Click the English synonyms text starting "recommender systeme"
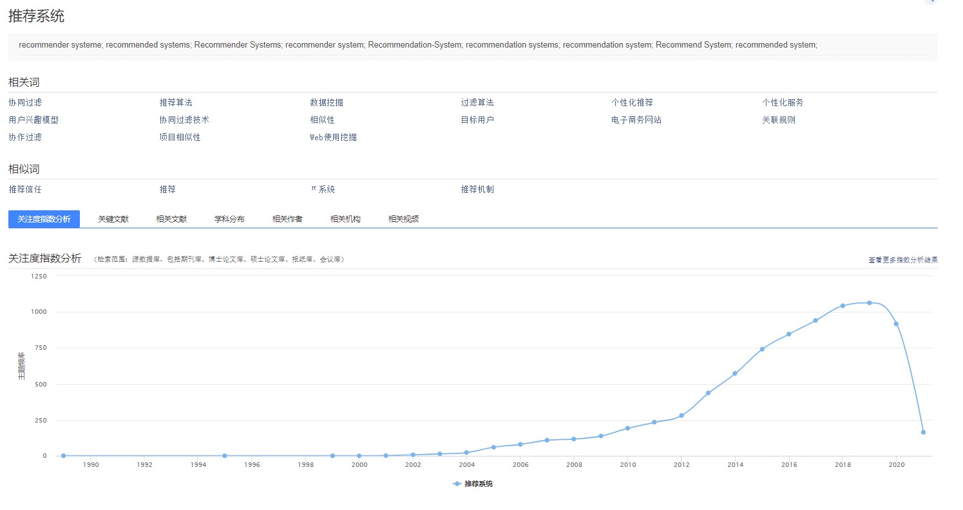This screenshot has width=963, height=510. pyautogui.click(x=418, y=44)
